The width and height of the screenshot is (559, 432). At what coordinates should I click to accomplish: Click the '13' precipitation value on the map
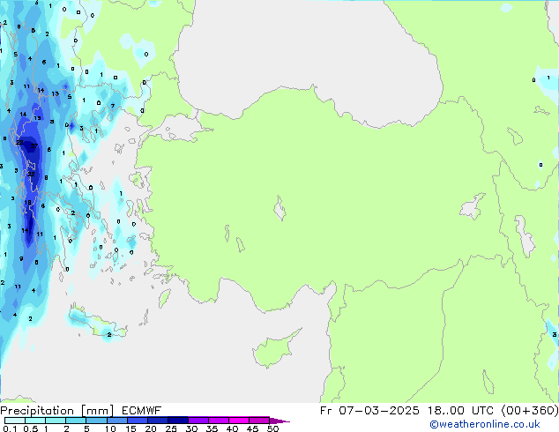55,93
